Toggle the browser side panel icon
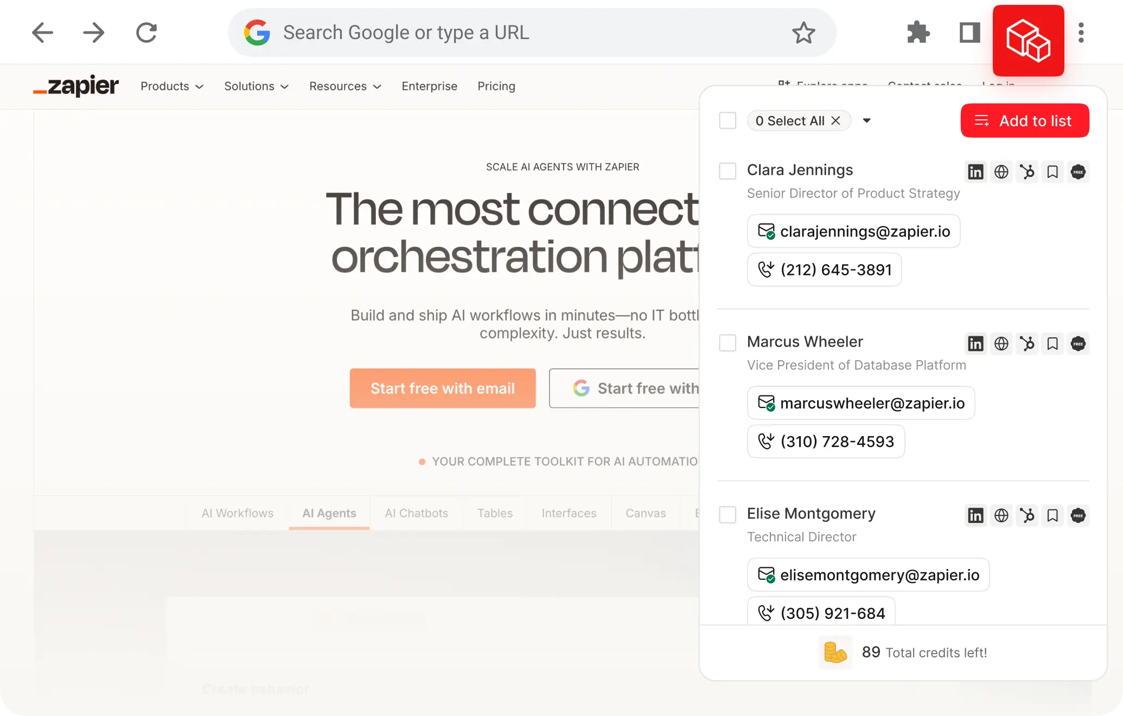Viewport: 1123px width, 716px height. (x=969, y=33)
